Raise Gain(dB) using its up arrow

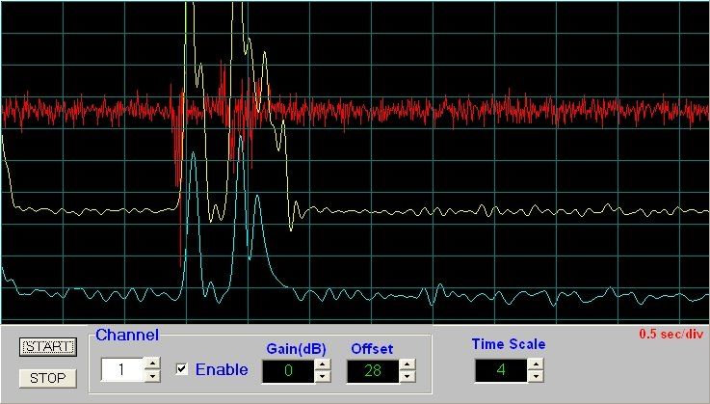pyautogui.click(x=323, y=364)
